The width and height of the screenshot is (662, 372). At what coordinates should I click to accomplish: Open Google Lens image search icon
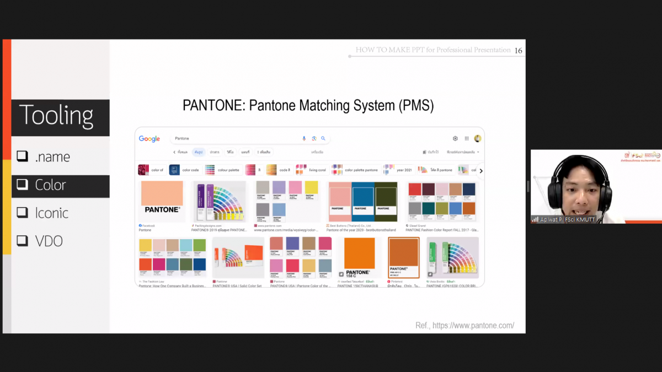pyautogui.click(x=314, y=139)
